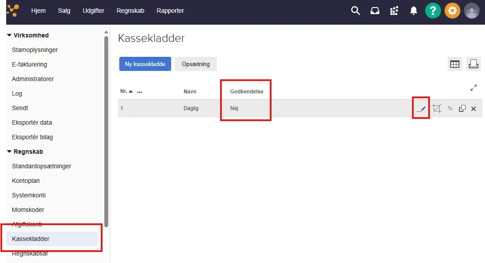Click the crop-style icon in Daglig row
Screen dimensions: 485x263
(x=437, y=108)
